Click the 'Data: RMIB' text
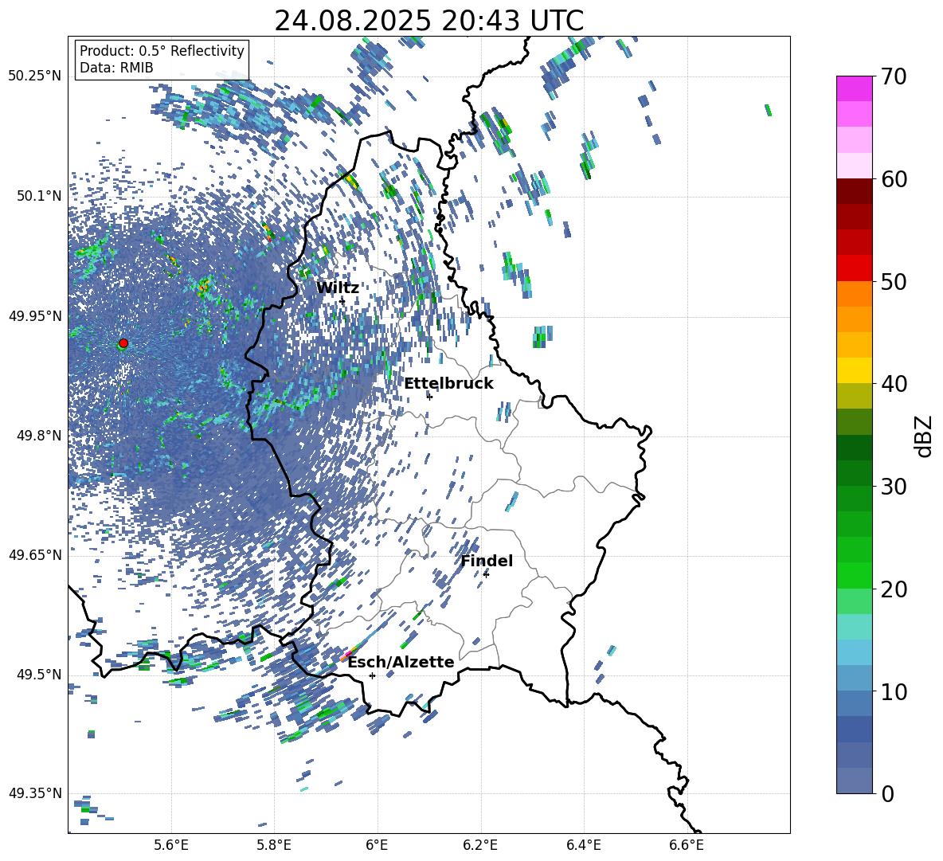Screen dimensions: 943x861 click(116, 68)
